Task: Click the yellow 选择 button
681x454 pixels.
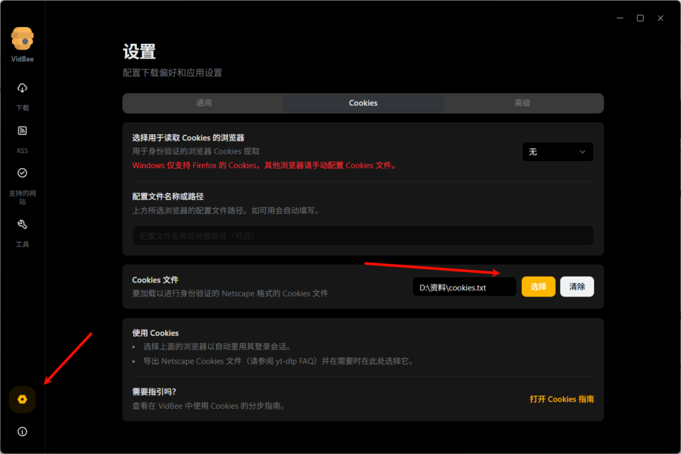Action: [x=538, y=286]
